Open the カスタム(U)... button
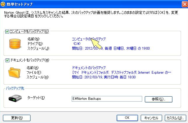The height and width of the screenshot is (123, 188). pyautogui.click(x=175, y=118)
